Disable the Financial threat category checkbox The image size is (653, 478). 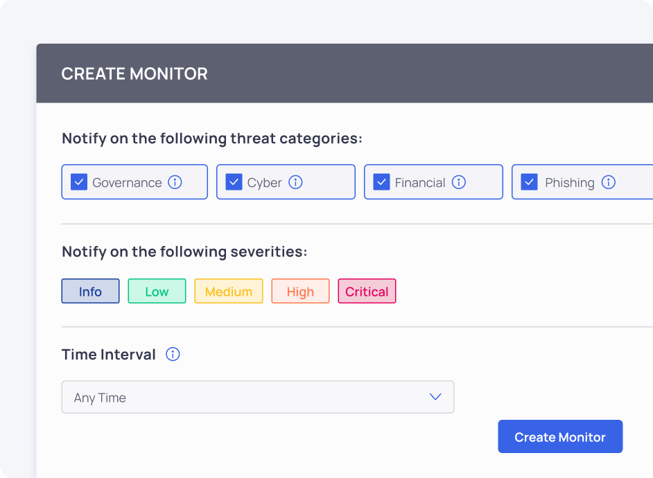[381, 182]
